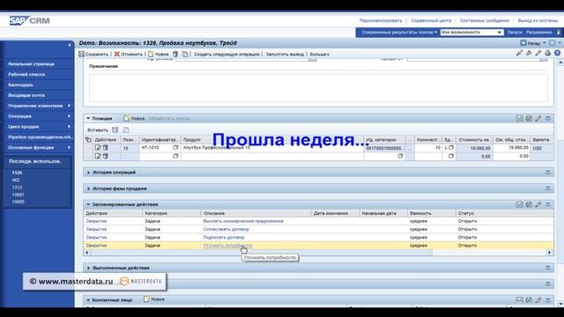
Task: Open task Выслать коммерческое предложение
Action: click(x=243, y=221)
